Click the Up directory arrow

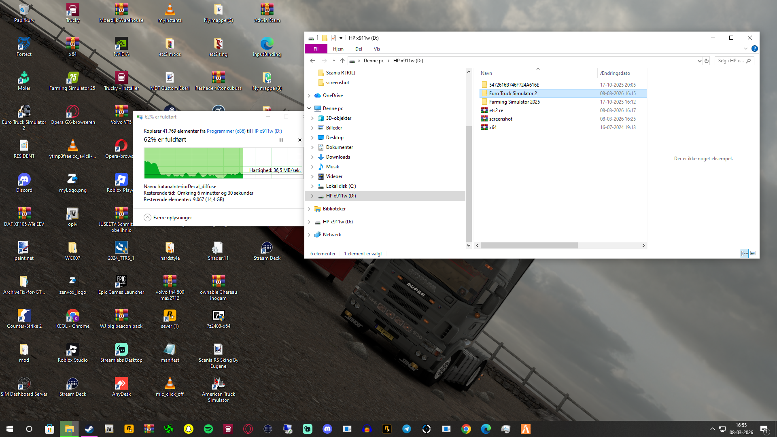pos(342,61)
